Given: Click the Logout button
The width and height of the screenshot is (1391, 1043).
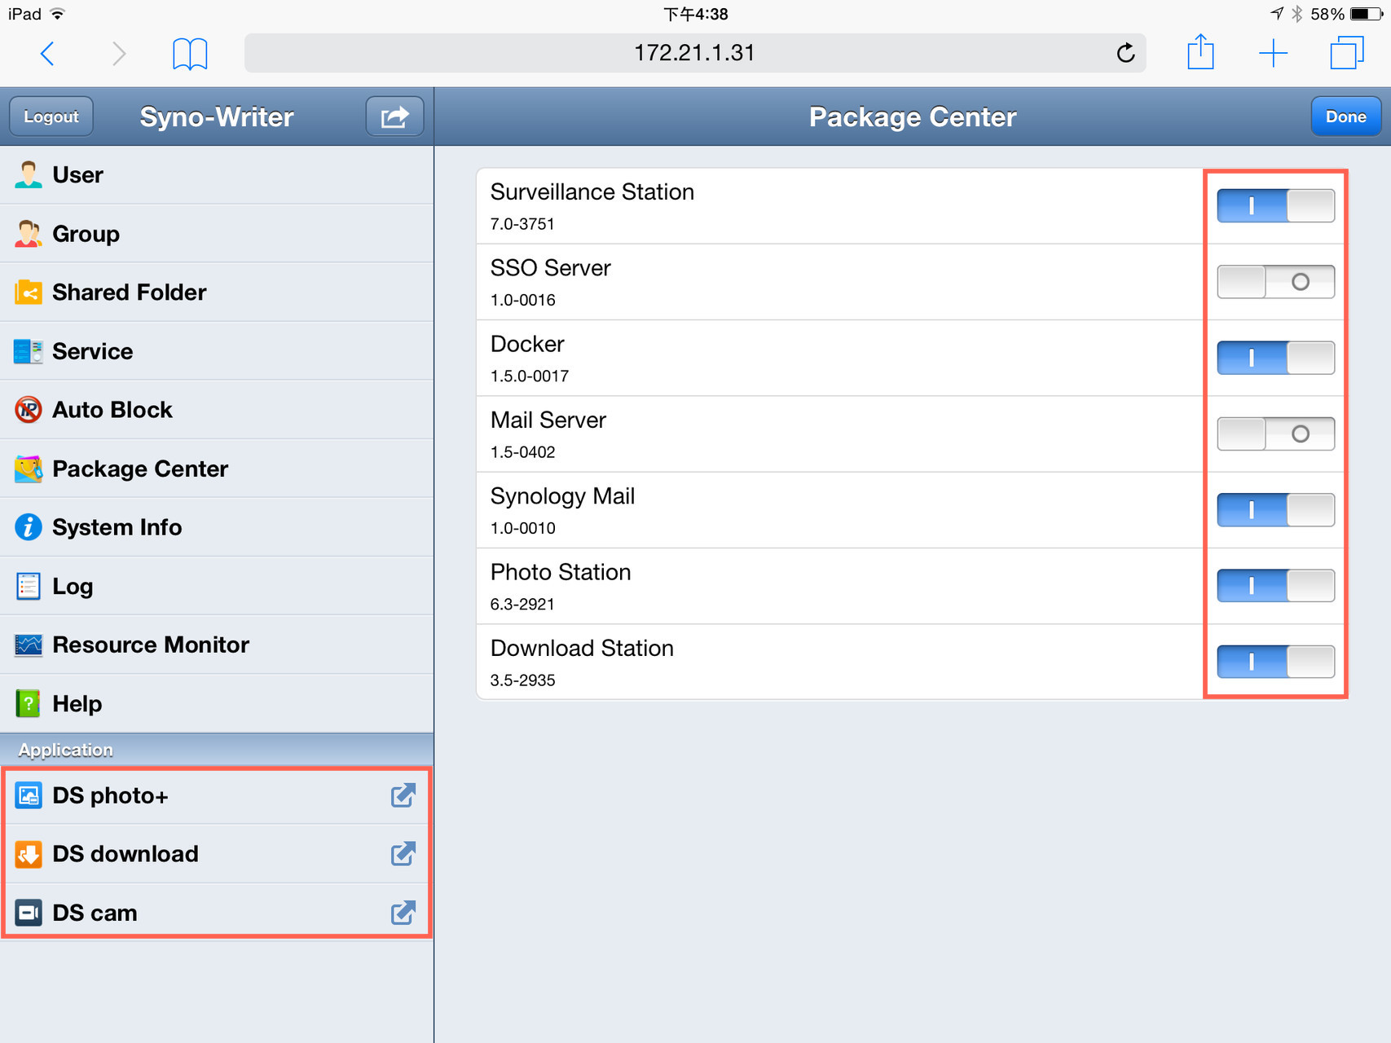Looking at the screenshot, I should [x=51, y=117].
